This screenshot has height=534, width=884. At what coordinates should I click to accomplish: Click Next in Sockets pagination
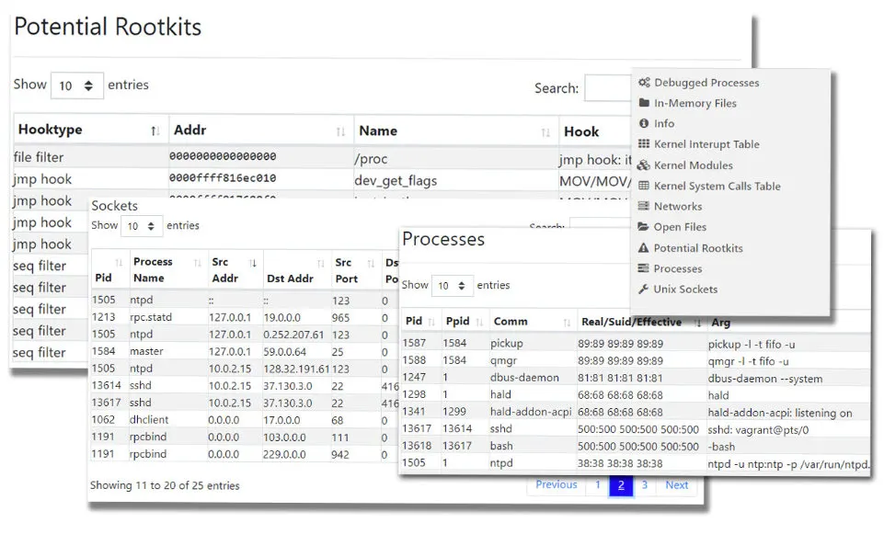676,484
